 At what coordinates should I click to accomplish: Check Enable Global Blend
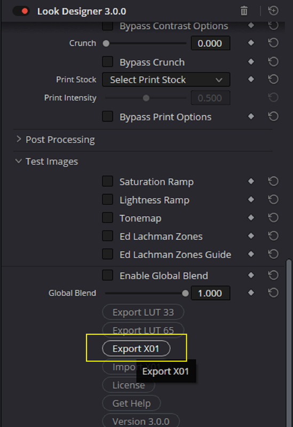point(108,275)
